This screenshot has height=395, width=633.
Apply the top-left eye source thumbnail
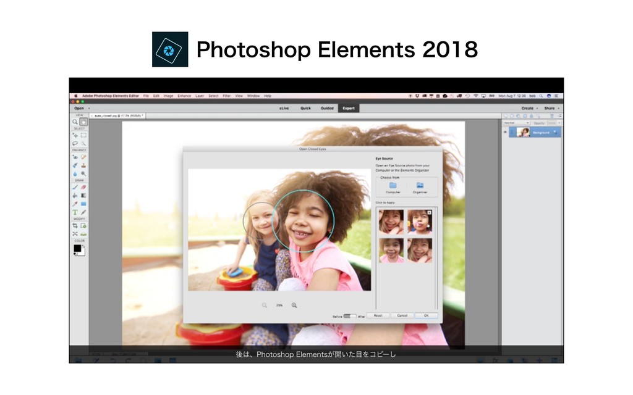391,222
